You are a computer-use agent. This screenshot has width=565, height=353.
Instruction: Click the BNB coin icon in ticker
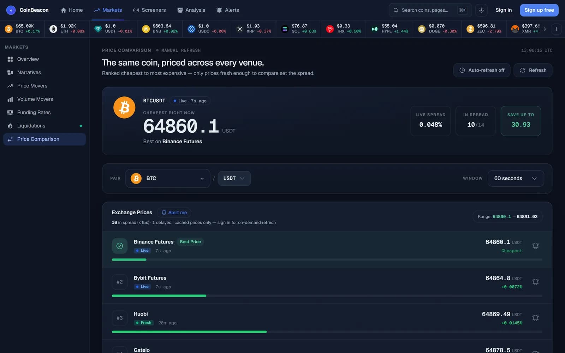click(x=146, y=29)
